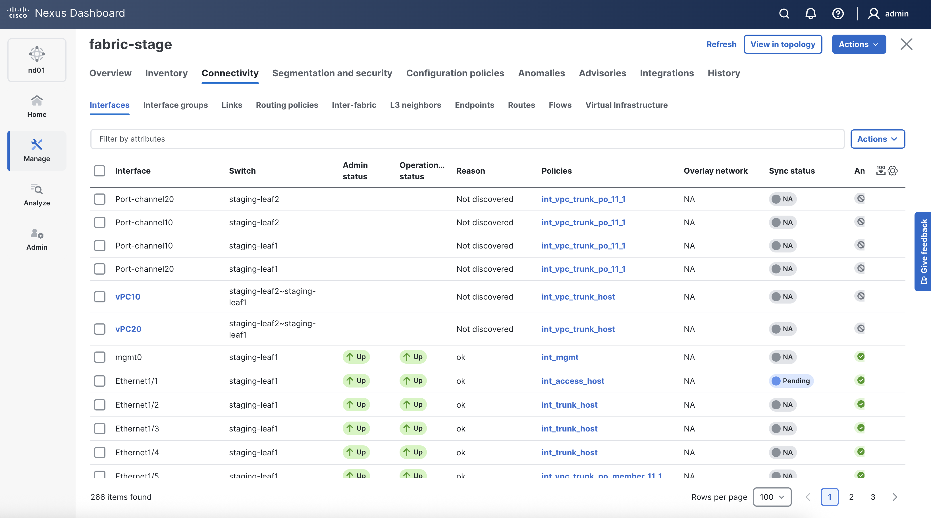Viewport: 931px width, 518px height.
Task: Open the L3 neighbors sub-tab
Action: pos(415,105)
